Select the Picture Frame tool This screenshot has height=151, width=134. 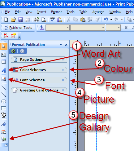(4, 79)
